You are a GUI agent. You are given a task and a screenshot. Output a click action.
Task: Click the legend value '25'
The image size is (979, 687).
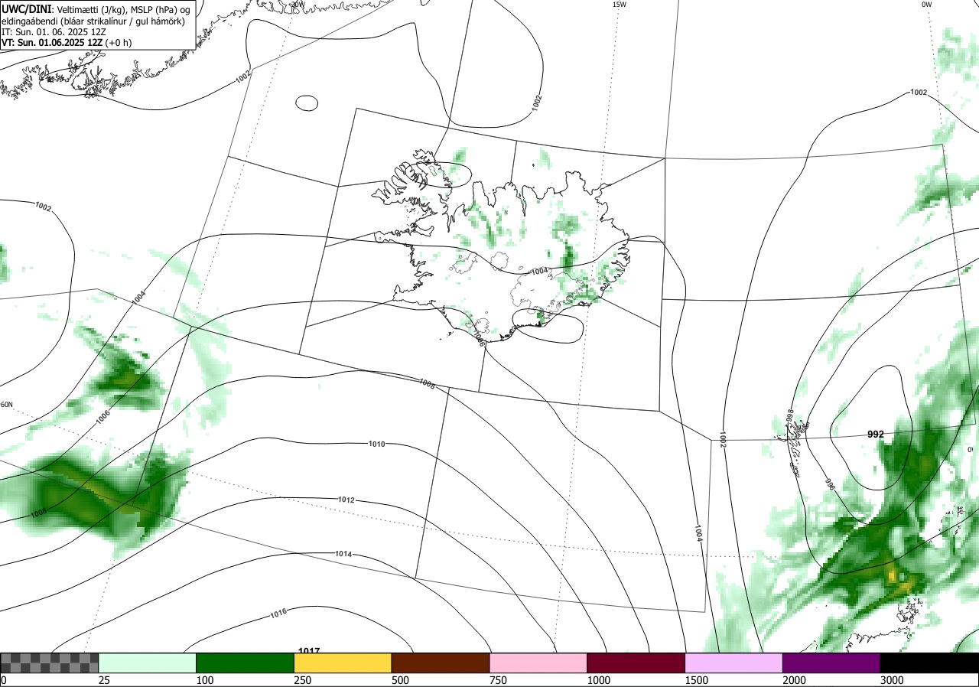[x=104, y=680]
